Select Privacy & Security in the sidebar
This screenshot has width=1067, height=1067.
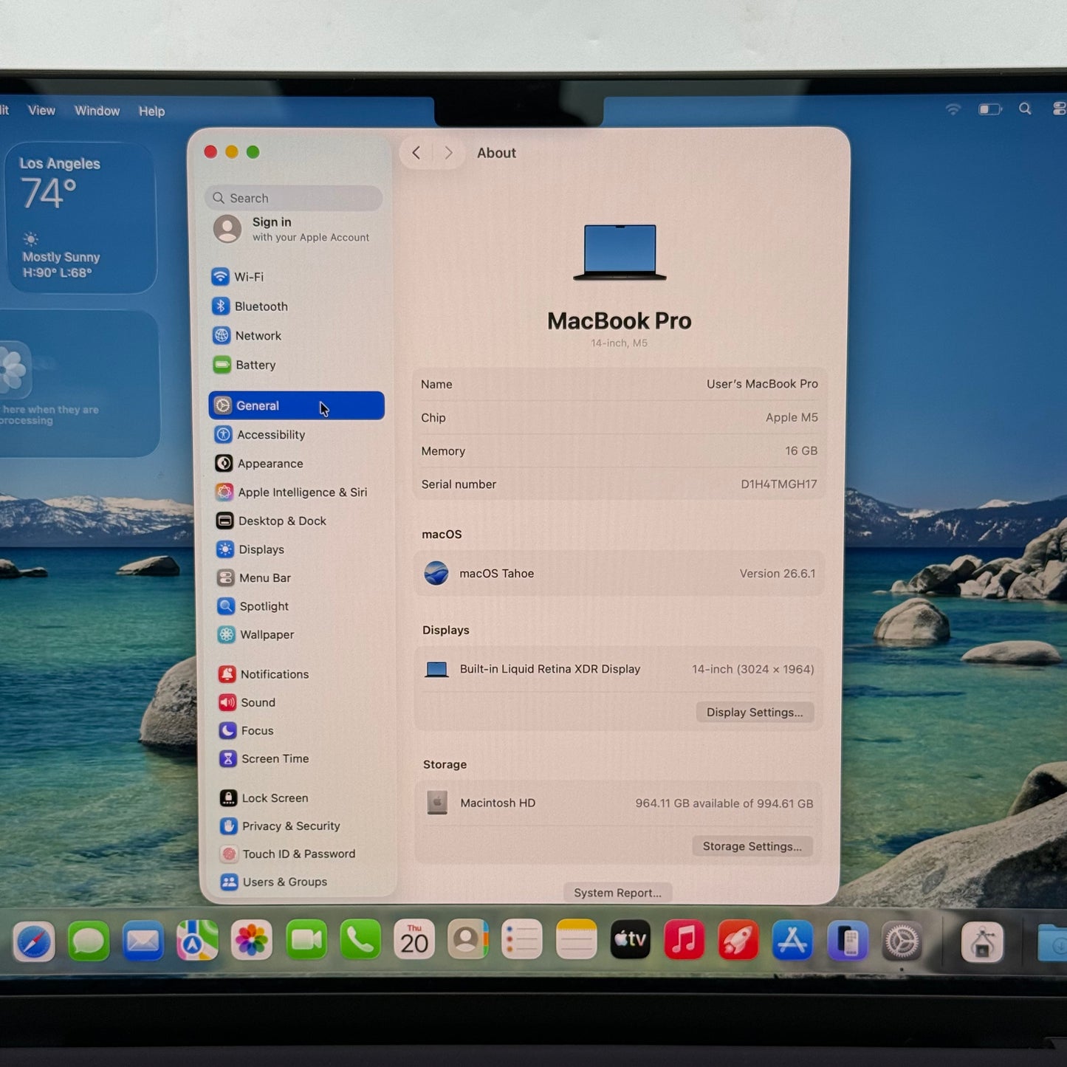pyautogui.click(x=301, y=826)
